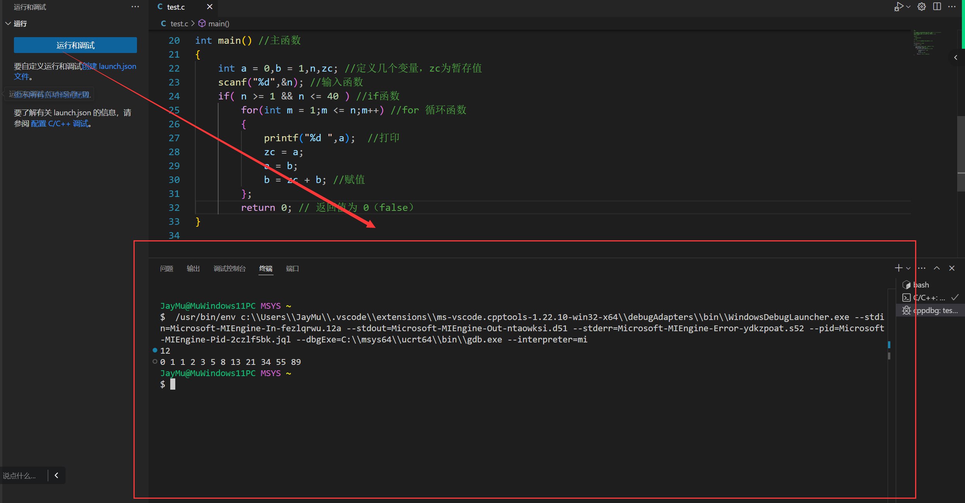Click the checkmark beside C/C++ terminal

click(x=955, y=298)
